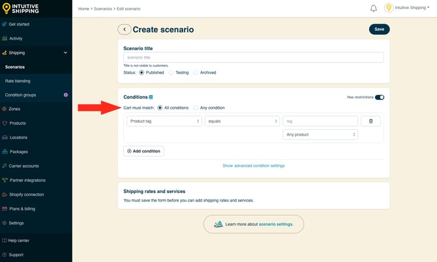Click the back arrow button
The width and height of the screenshot is (437, 262).
click(125, 29)
